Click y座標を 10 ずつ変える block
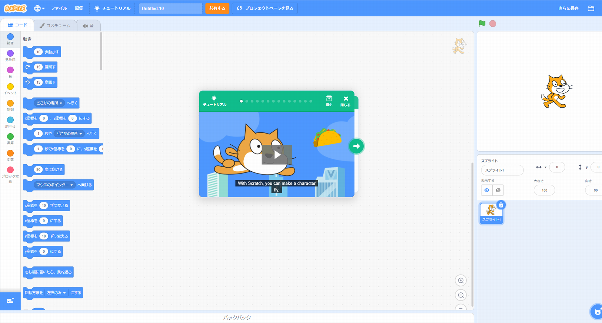Viewport: 602px width, 323px height. [46, 236]
